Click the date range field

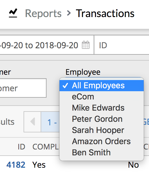click(47, 45)
